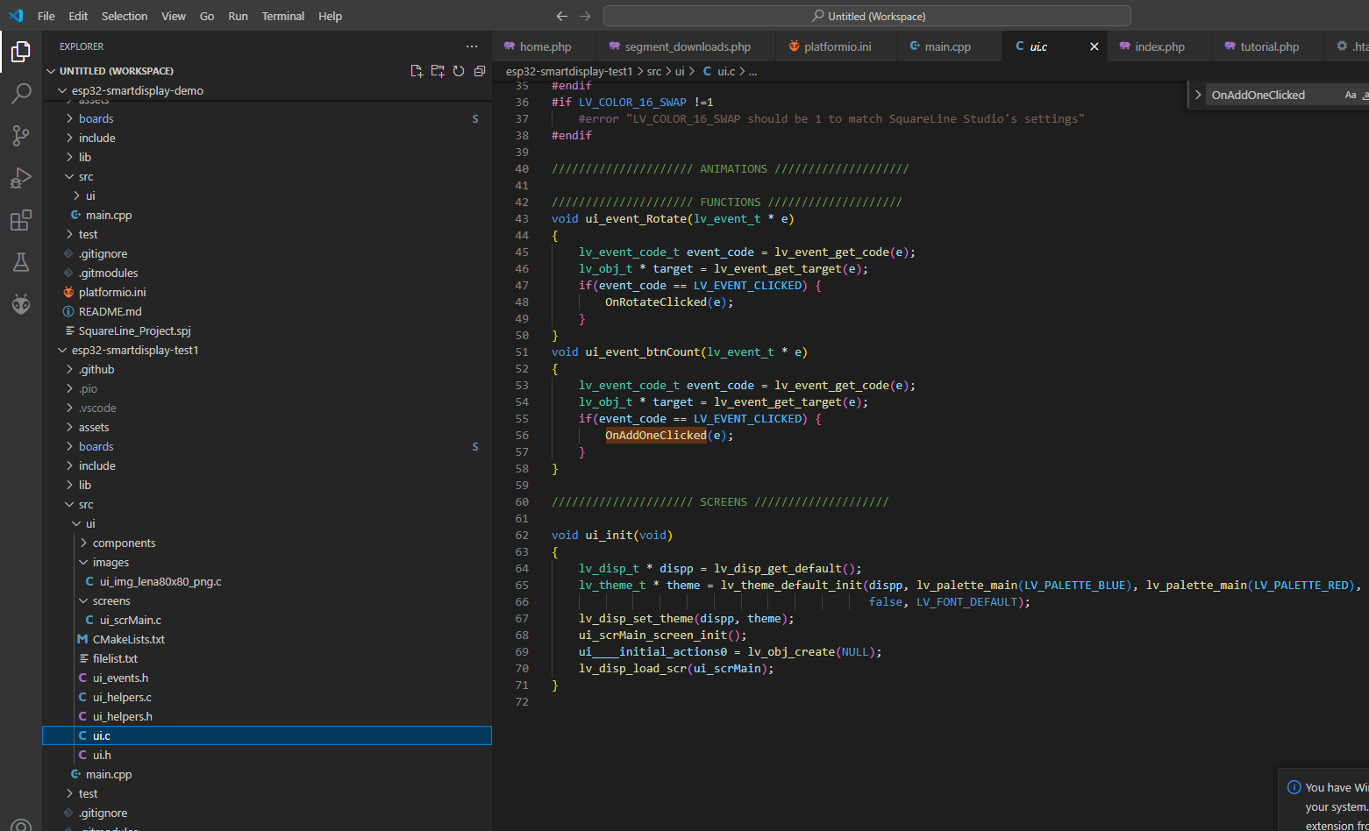Image resolution: width=1369 pixels, height=831 pixels.
Task: Collapse the esp32-smartdisplay-demo folder
Action: pos(137,91)
